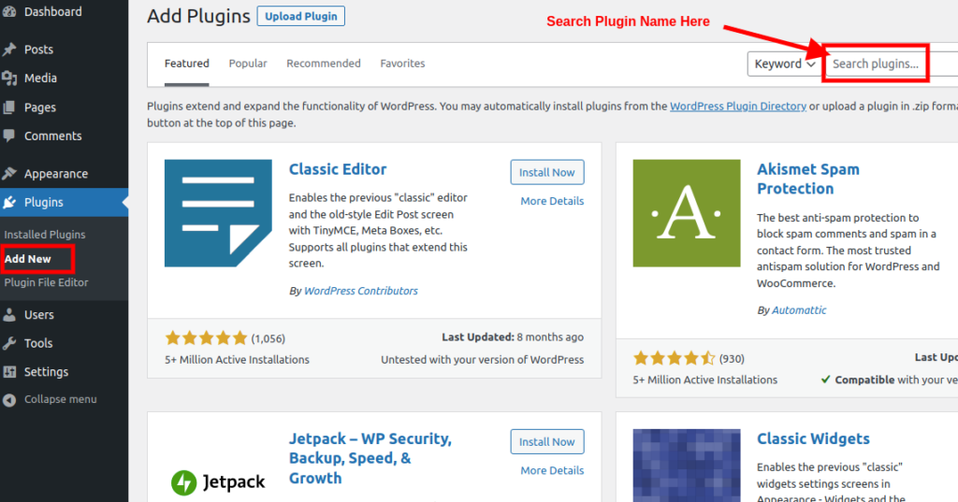The image size is (958, 502).
Task: Open the Favorites tab
Action: click(402, 64)
